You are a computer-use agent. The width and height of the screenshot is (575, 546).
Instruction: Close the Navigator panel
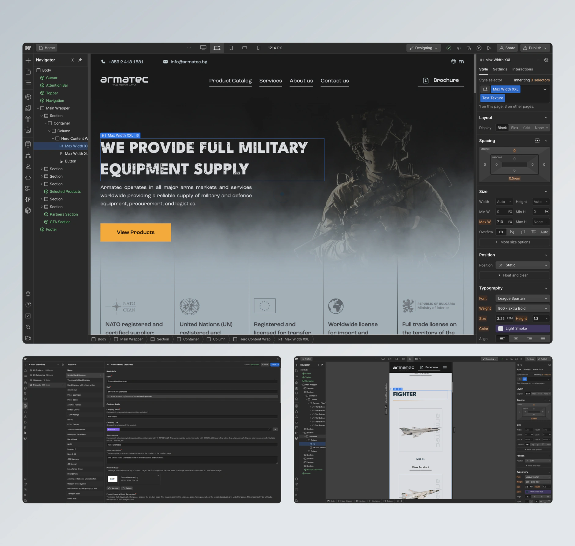pyautogui.click(x=72, y=60)
